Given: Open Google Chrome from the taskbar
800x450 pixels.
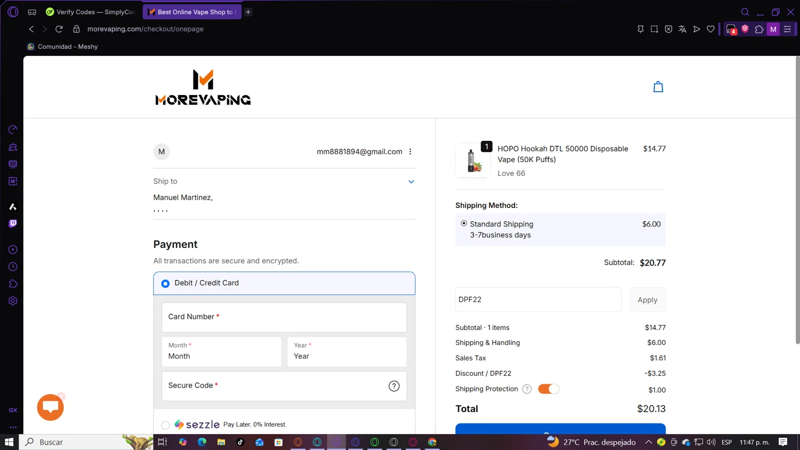Looking at the screenshot, I should [432, 442].
